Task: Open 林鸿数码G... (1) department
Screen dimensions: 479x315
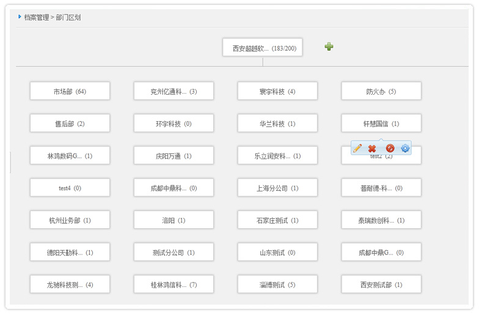Action: 70,155
